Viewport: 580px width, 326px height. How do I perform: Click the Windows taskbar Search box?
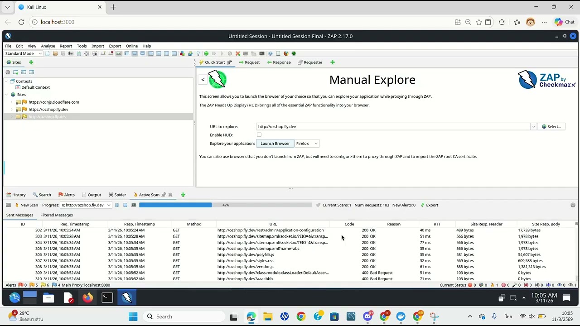pos(185,316)
